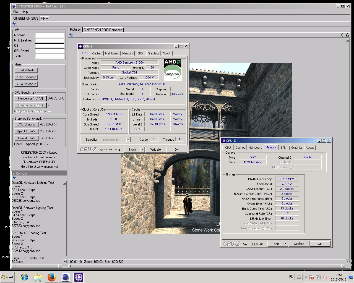Click the 376 CB-CPU result value
The image size is (354, 283).
tap(56, 98)
